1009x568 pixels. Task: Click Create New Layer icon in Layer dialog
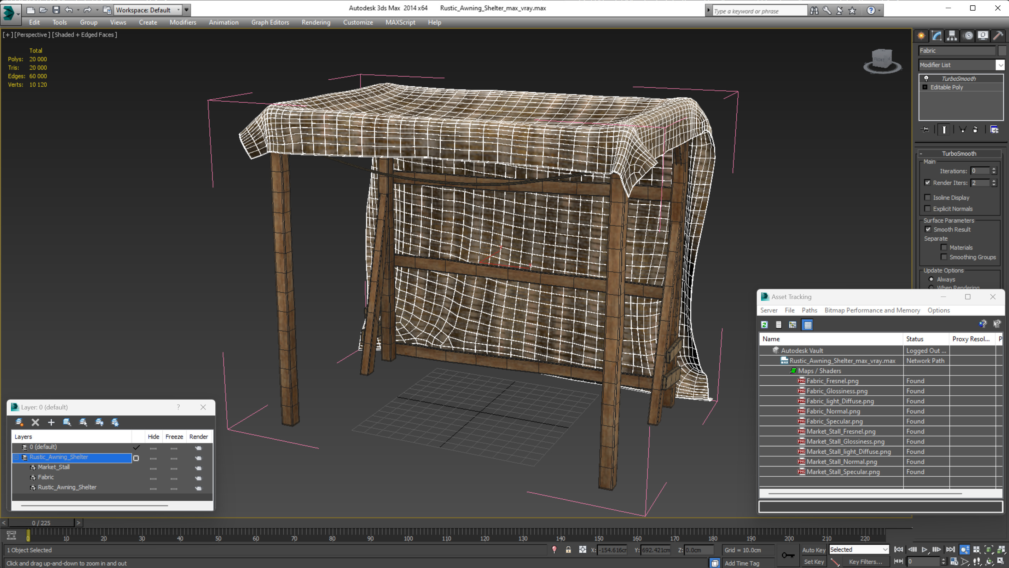coord(19,422)
